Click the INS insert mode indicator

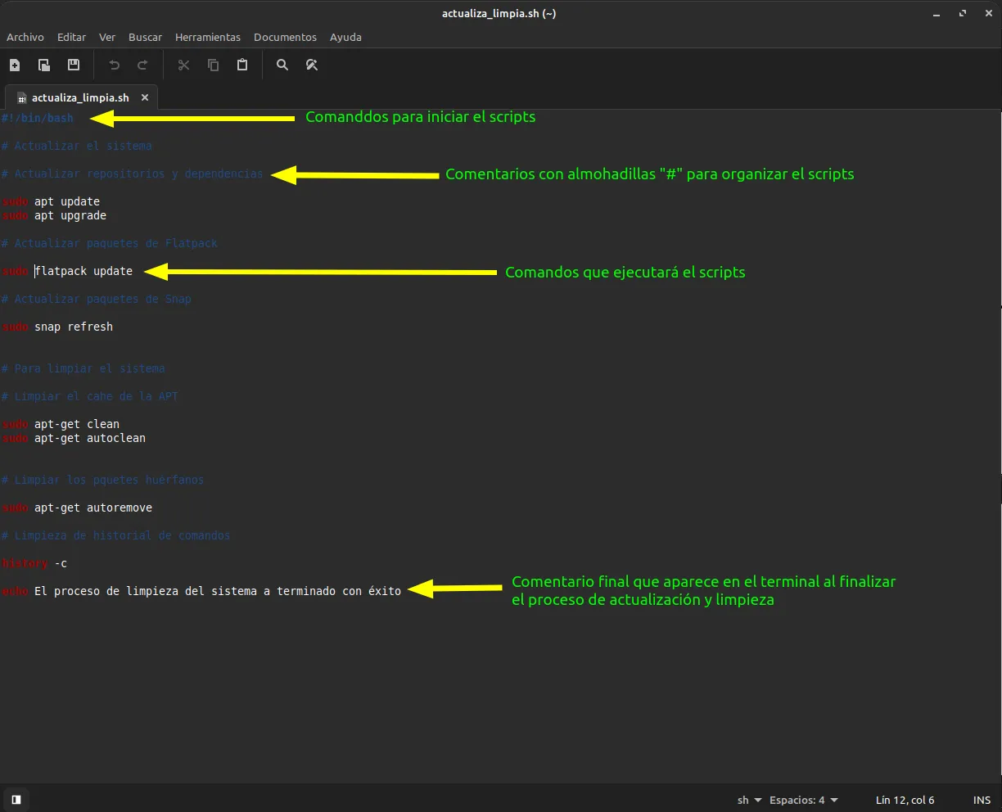[982, 800]
